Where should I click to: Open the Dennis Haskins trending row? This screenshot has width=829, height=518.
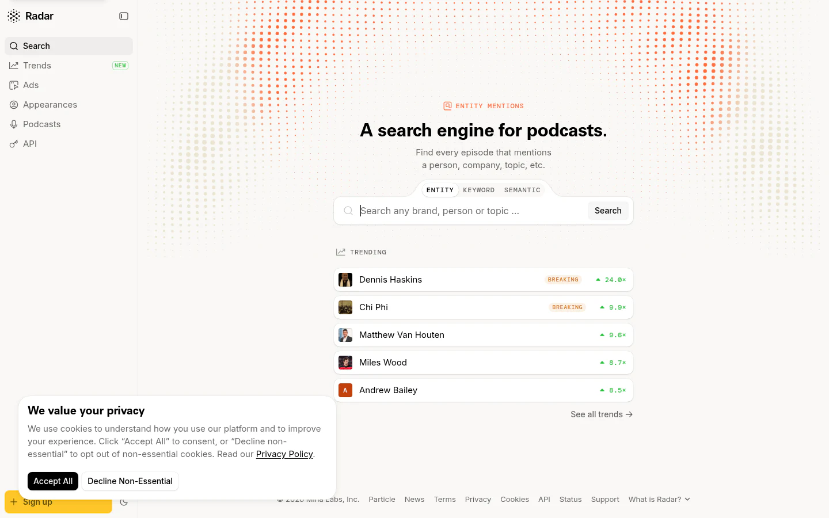(484, 280)
